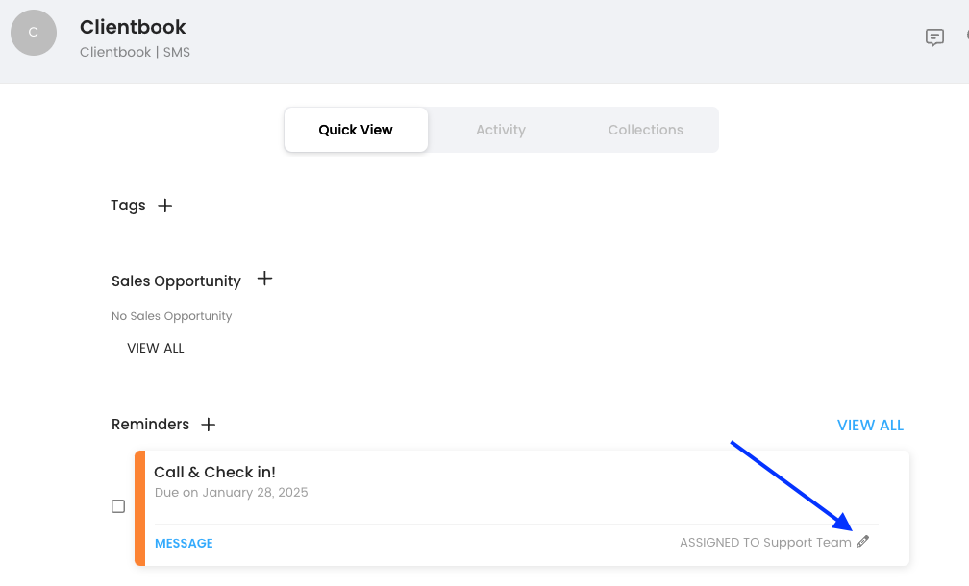
Task: Click the Clientbook client name heading
Action: click(x=133, y=27)
